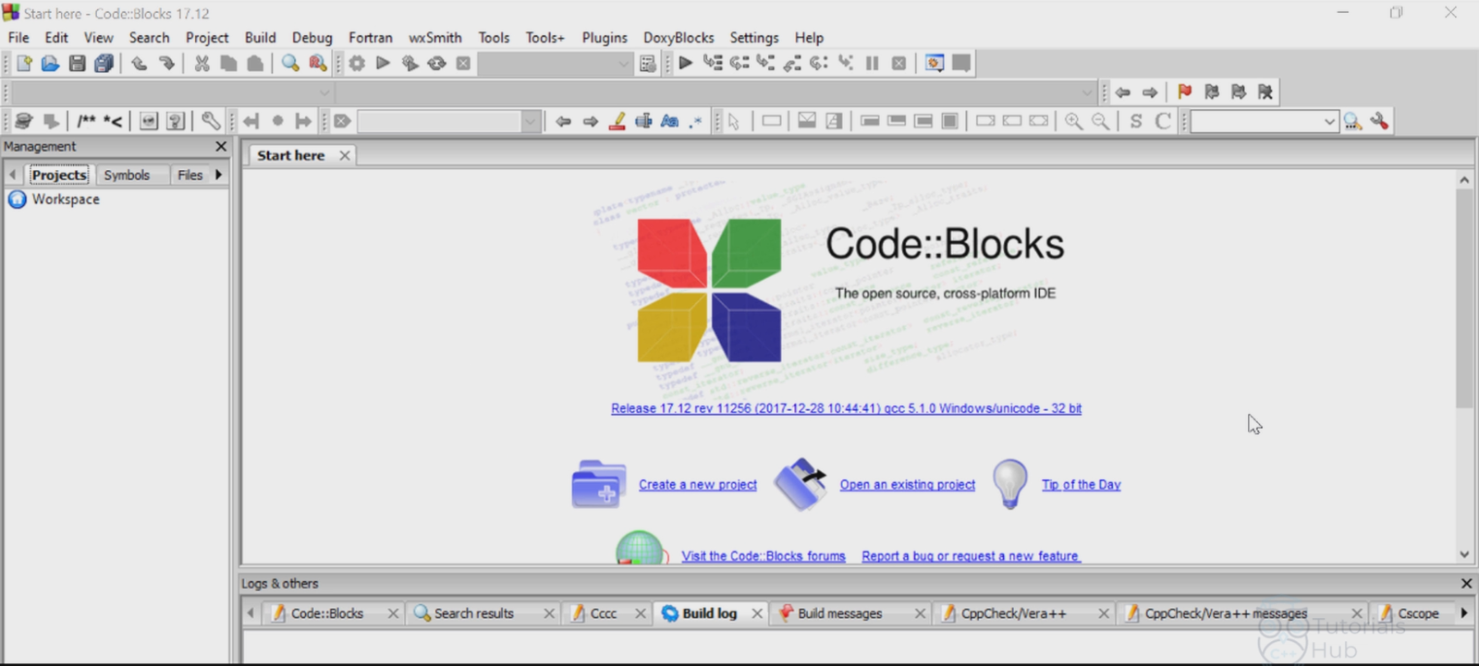Open the Settings menu

pos(754,37)
